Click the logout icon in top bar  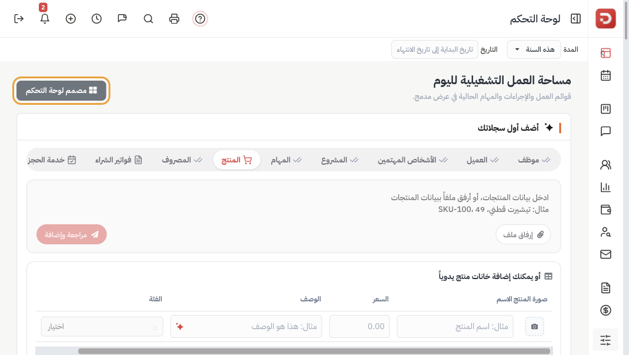pyautogui.click(x=19, y=18)
